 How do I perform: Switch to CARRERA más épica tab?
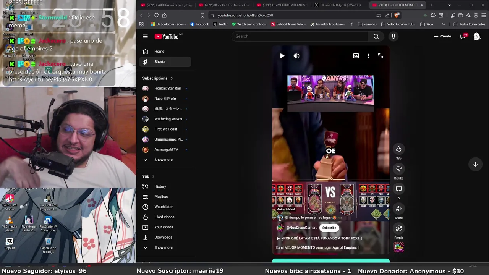click(167, 5)
